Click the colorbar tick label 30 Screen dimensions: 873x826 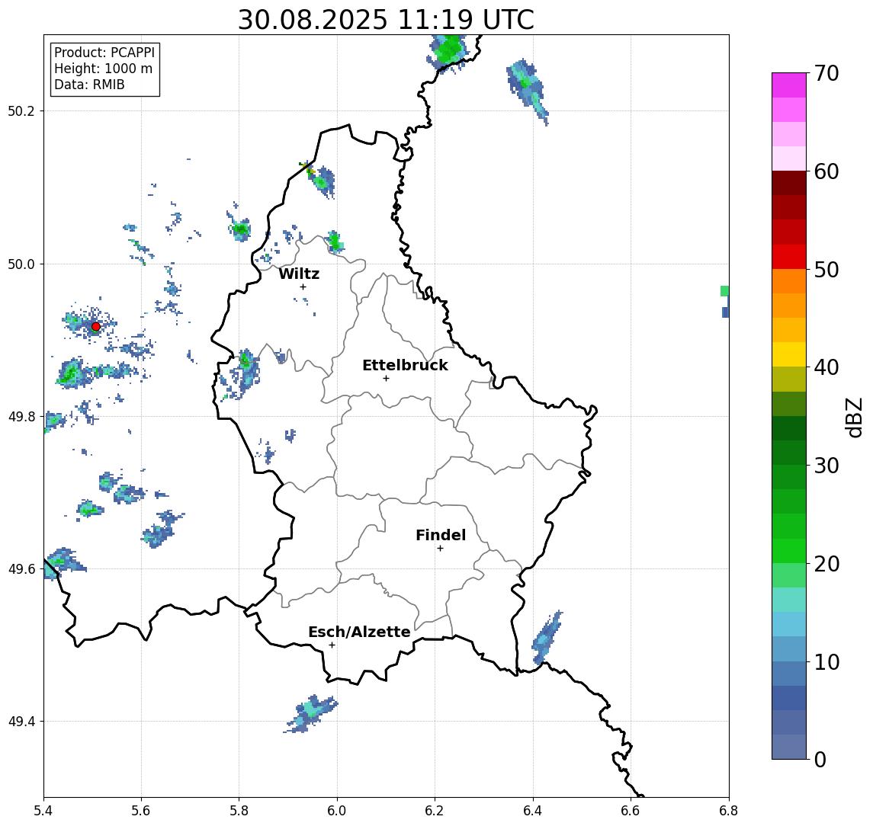point(826,466)
